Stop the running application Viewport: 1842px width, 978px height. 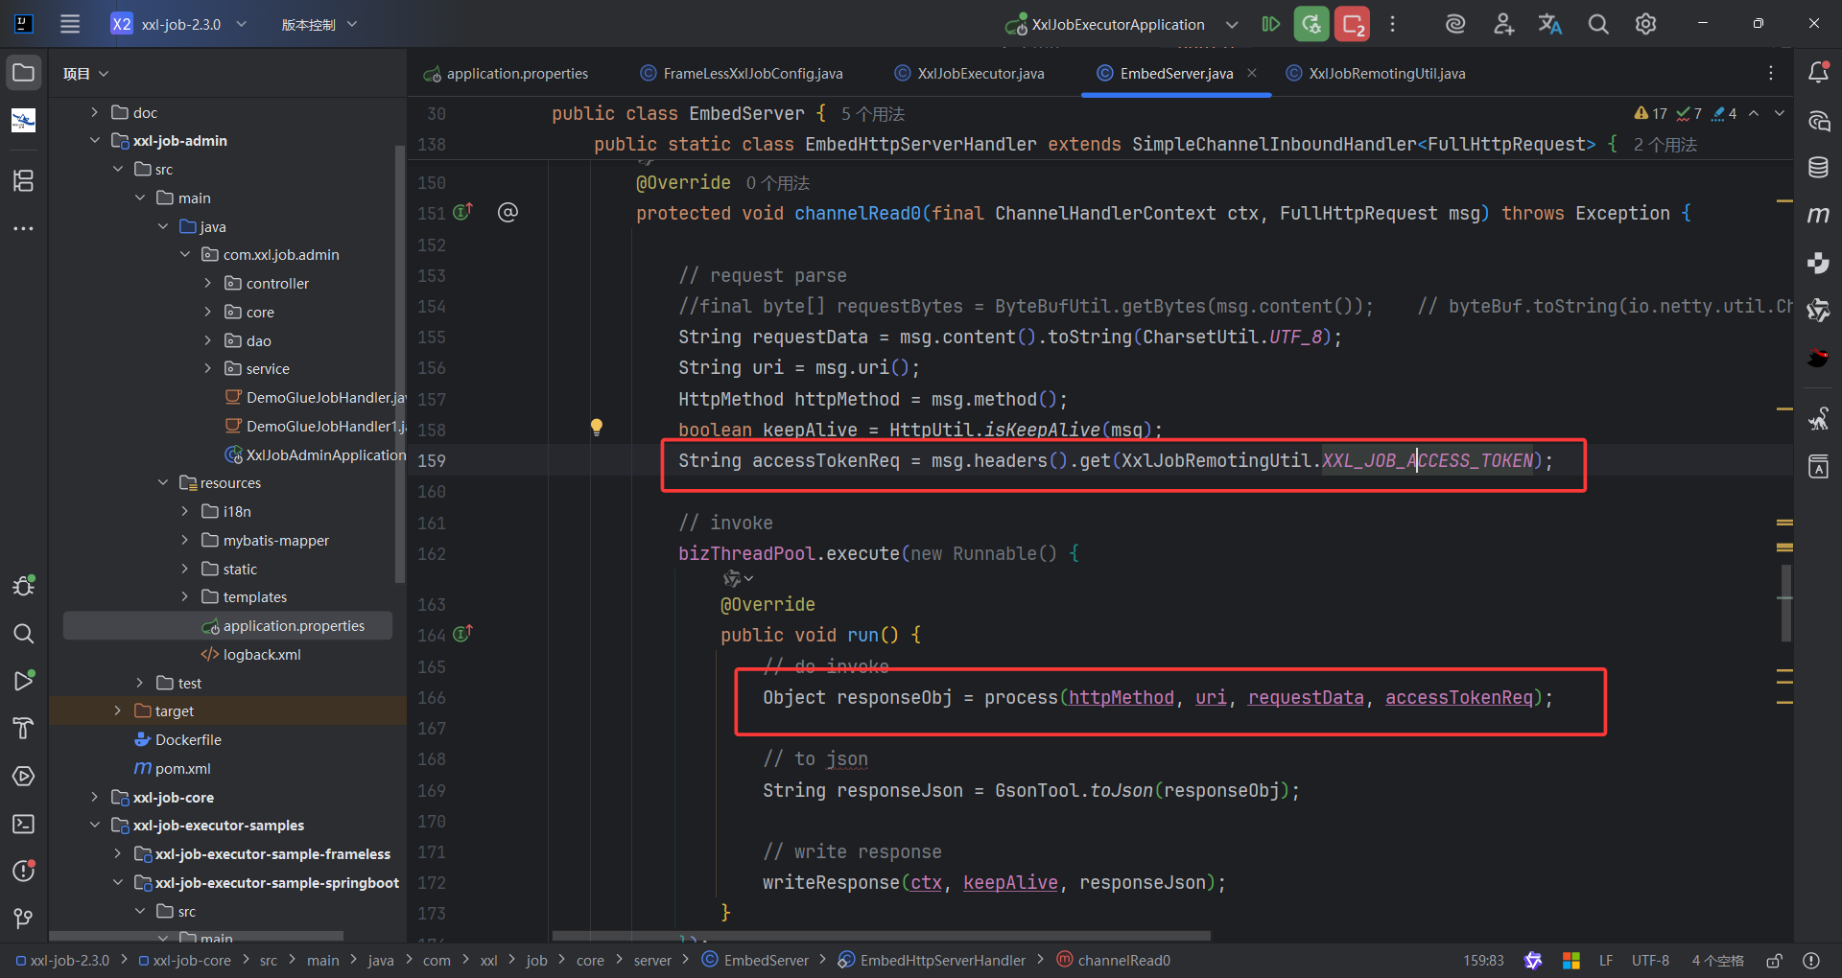(x=1353, y=24)
